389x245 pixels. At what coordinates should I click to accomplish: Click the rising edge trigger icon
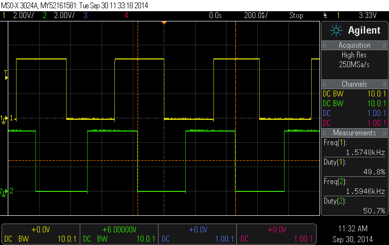click(325, 16)
